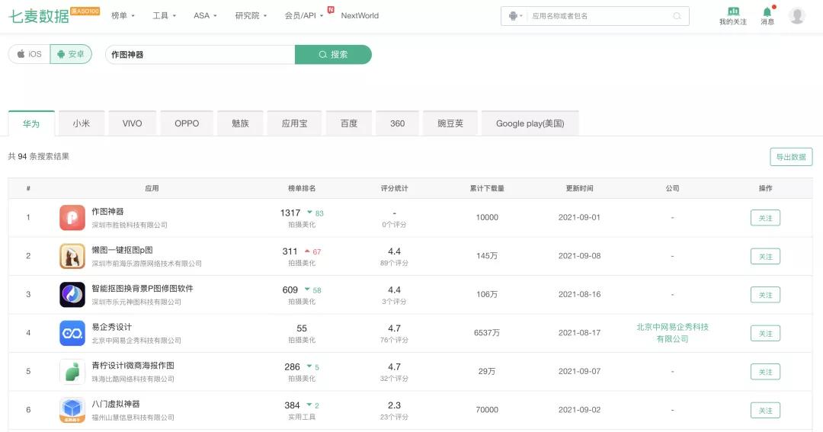823x432 pixels.
Task: Switch to the 小米 store tab
Action: (x=82, y=123)
